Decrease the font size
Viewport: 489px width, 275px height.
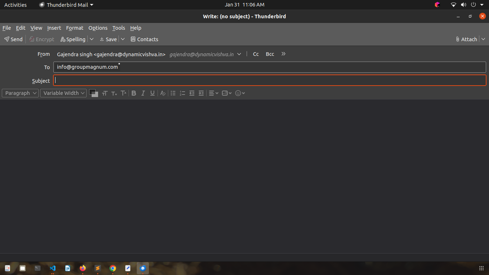point(114,93)
